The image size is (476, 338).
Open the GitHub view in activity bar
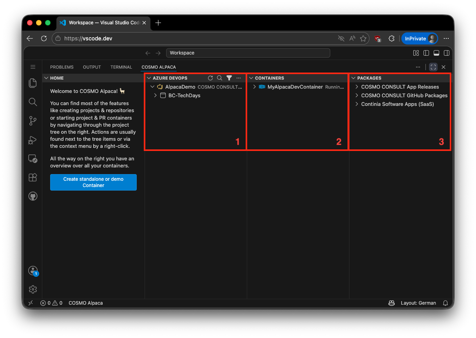33,196
